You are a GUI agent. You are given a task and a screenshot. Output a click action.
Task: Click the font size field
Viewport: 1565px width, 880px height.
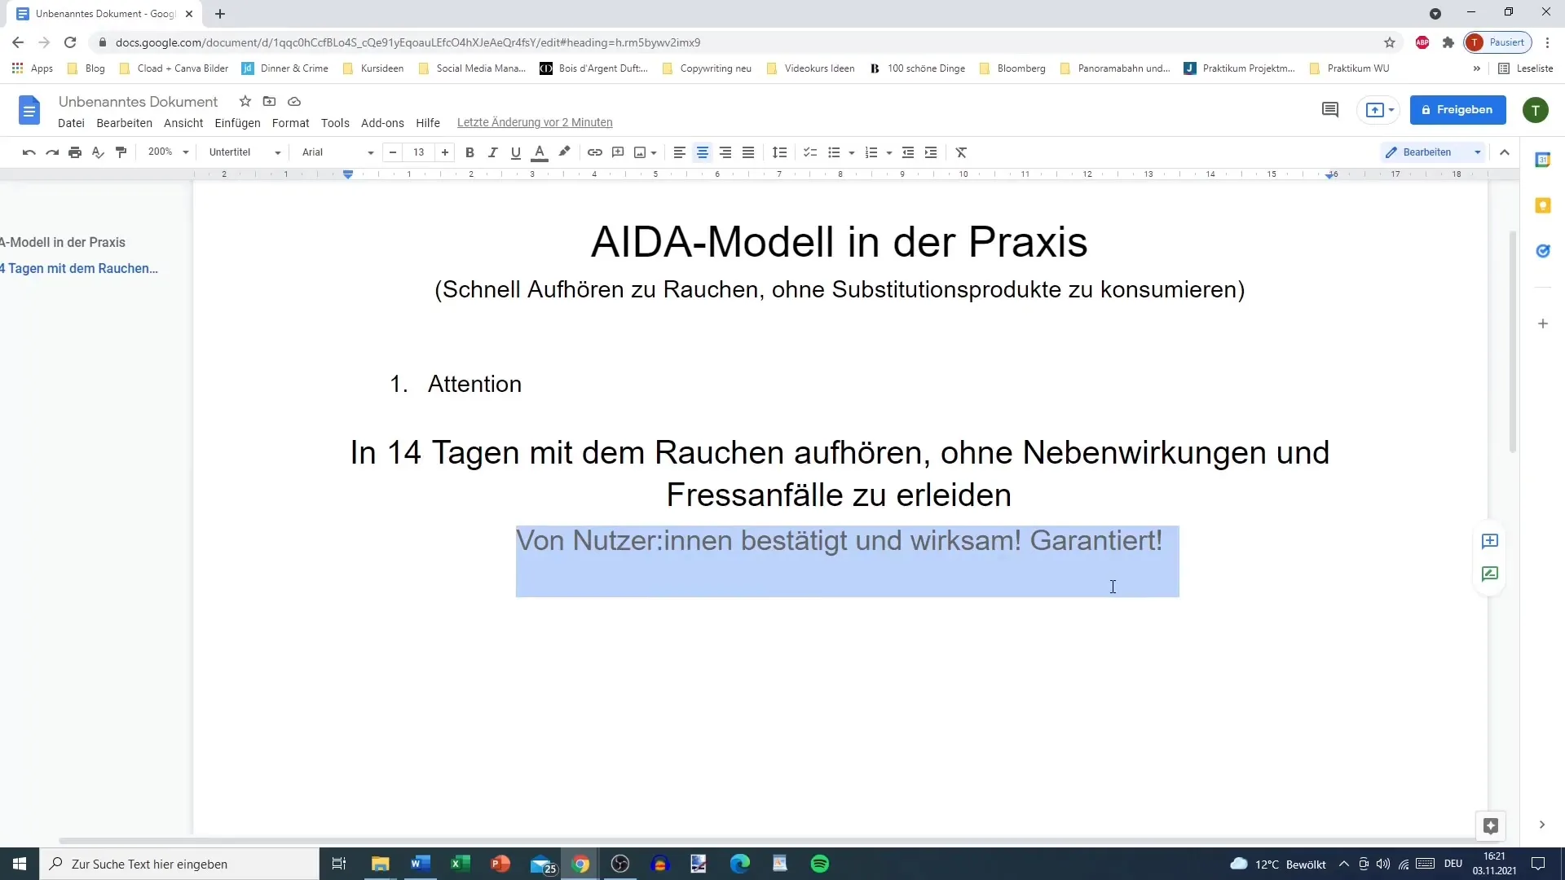pyautogui.click(x=419, y=152)
